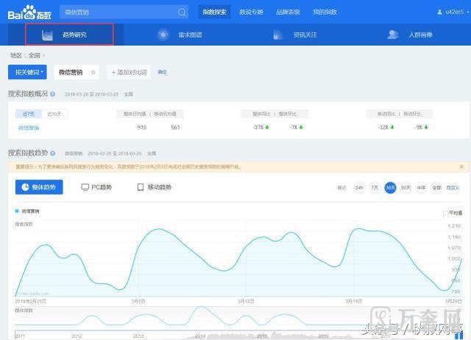The image size is (471, 340).
Task: Select the 近7天 overview toggle
Action: pyautogui.click(x=28, y=114)
